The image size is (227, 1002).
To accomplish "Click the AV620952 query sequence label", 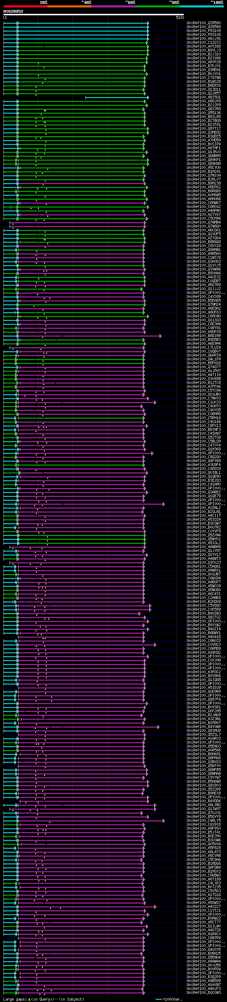I will click(x=13, y=12).
